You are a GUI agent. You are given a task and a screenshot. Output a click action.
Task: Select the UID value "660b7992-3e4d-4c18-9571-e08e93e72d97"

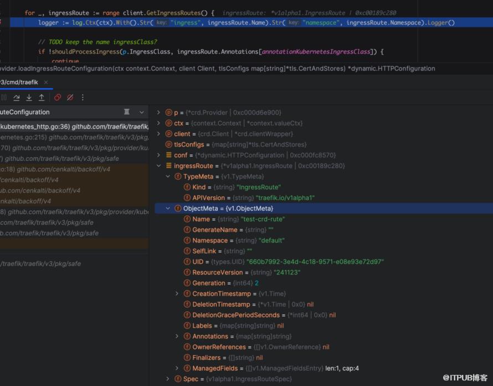pos(315,262)
